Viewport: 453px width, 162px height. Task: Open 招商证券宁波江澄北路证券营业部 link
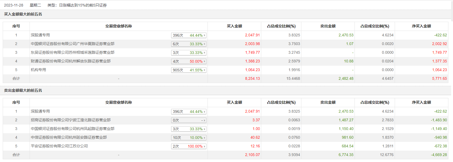71,120
